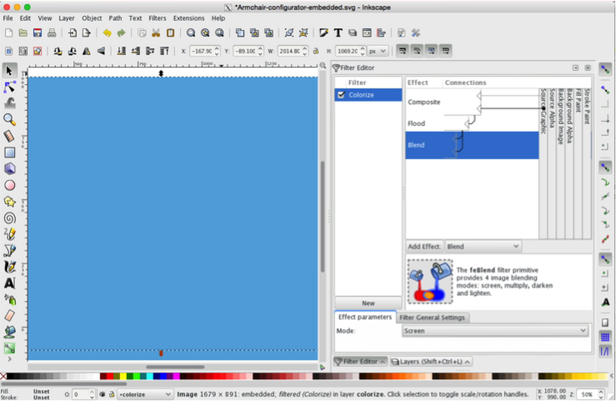This screenshot has height=401, width=616.
Task: Pick the Ellipse circle tool
Action: coord(10,185)
